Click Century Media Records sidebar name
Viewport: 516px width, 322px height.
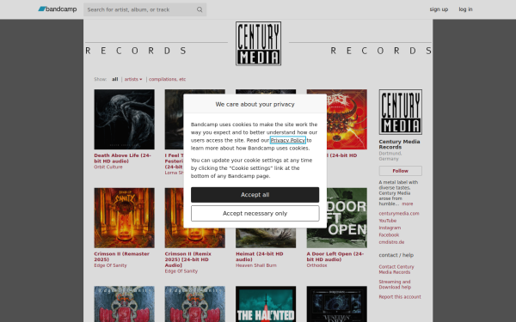(x=399, y=144)
